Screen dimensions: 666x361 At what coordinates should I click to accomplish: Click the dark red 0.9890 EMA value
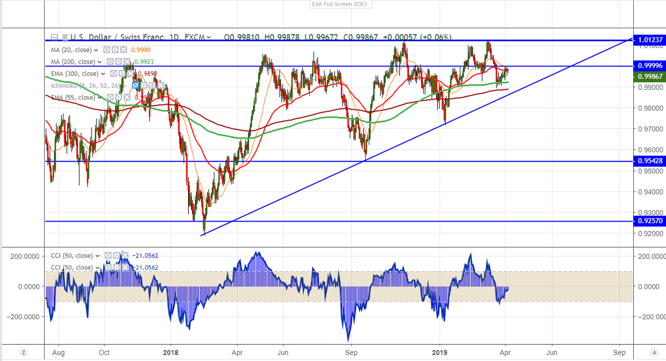pos(147,73)
